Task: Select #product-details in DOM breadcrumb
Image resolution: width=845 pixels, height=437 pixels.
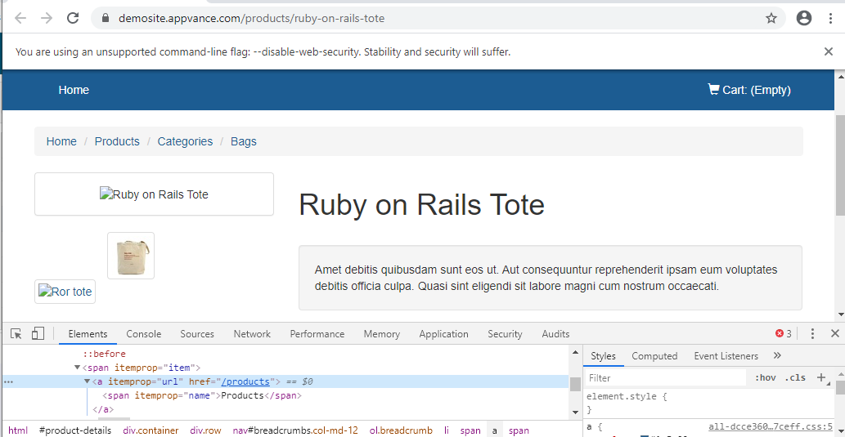Action: click(x=75, y=430)
